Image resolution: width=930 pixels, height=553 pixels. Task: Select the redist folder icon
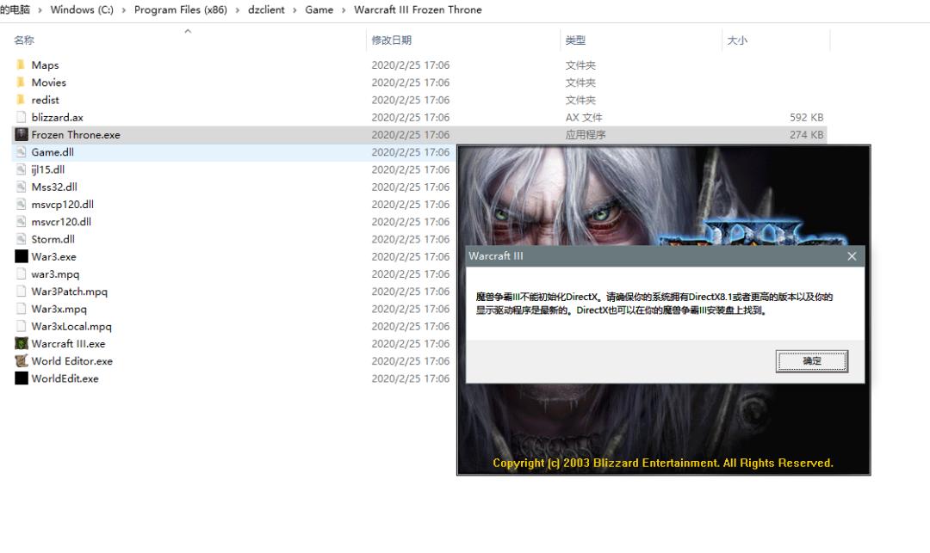(21, 100)
